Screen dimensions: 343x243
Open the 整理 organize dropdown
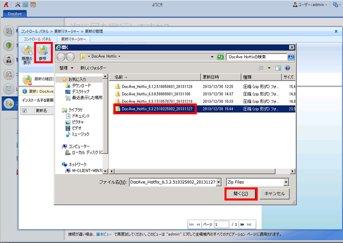(x=66, y=68)
